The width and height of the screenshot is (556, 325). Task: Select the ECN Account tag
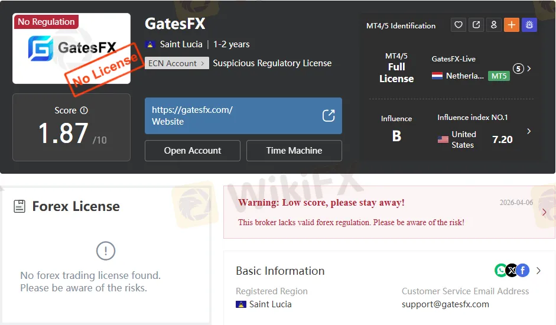click(177, 63)
